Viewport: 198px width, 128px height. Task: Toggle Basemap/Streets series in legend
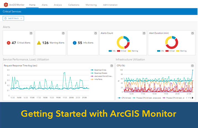[x=99, y=73]
